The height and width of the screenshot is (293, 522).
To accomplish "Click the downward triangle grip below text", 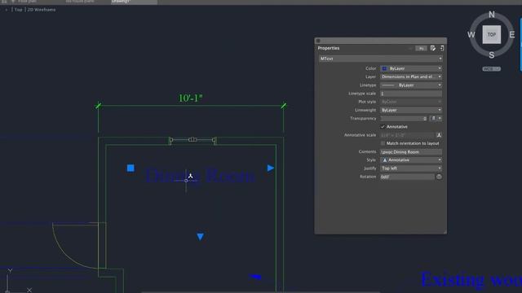I will pyautogui.click(x=200, y=237).
